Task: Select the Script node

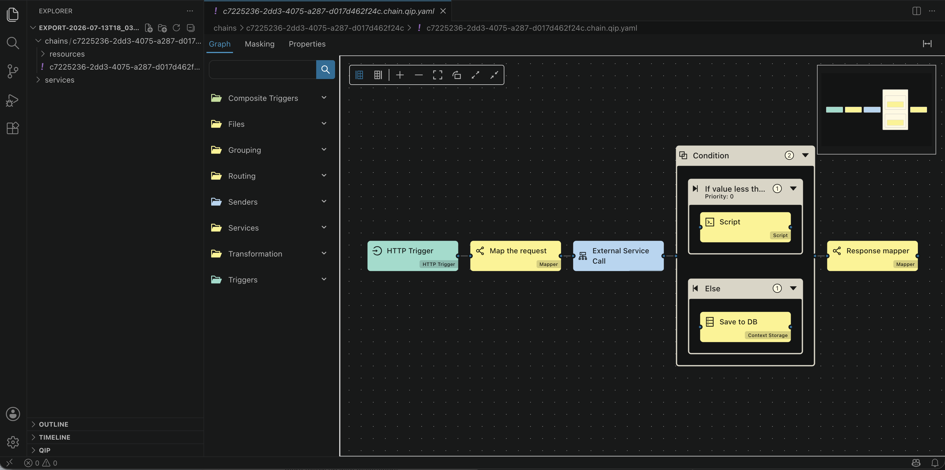Action: (745, 227)
